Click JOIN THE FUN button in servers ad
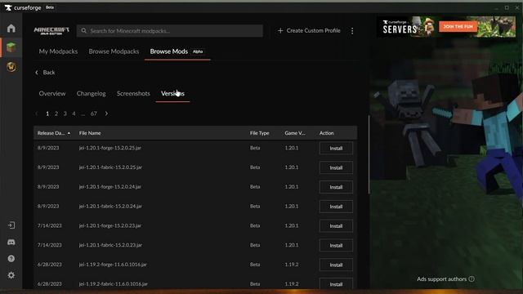Image resolution: width=523 pixels, height=294 pixels. click(x=458, y=26)
